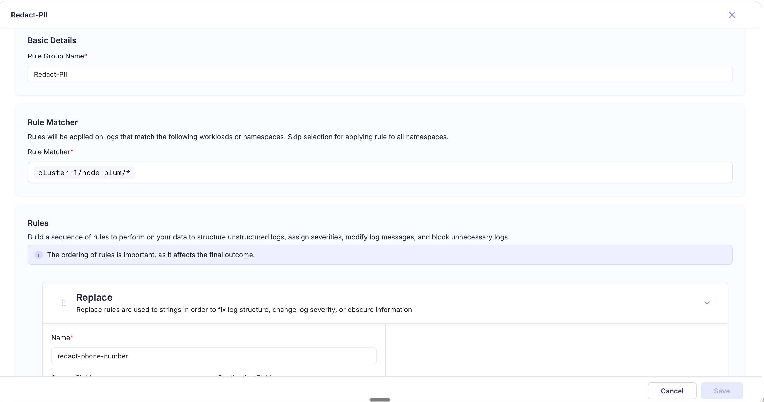Click the Rule Group Name input field
This screenshot has width=764, height=402.
380,74
